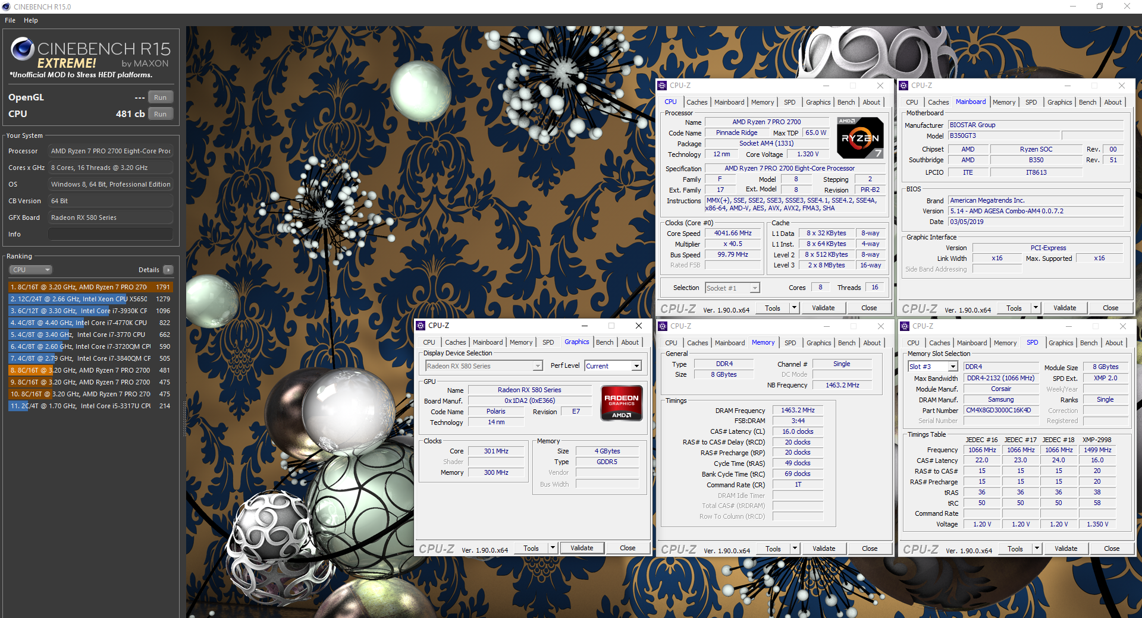The image size is (1142, 618).
Task: Click the Radeon Graphics logo in CPU-Z Graphics window
Action: tap(622, 403)
